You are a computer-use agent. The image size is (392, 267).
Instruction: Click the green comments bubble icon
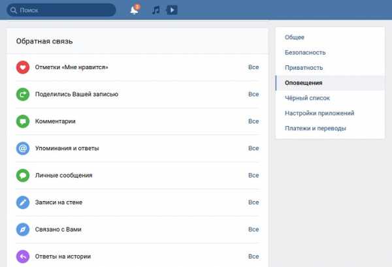coord(23,121)
